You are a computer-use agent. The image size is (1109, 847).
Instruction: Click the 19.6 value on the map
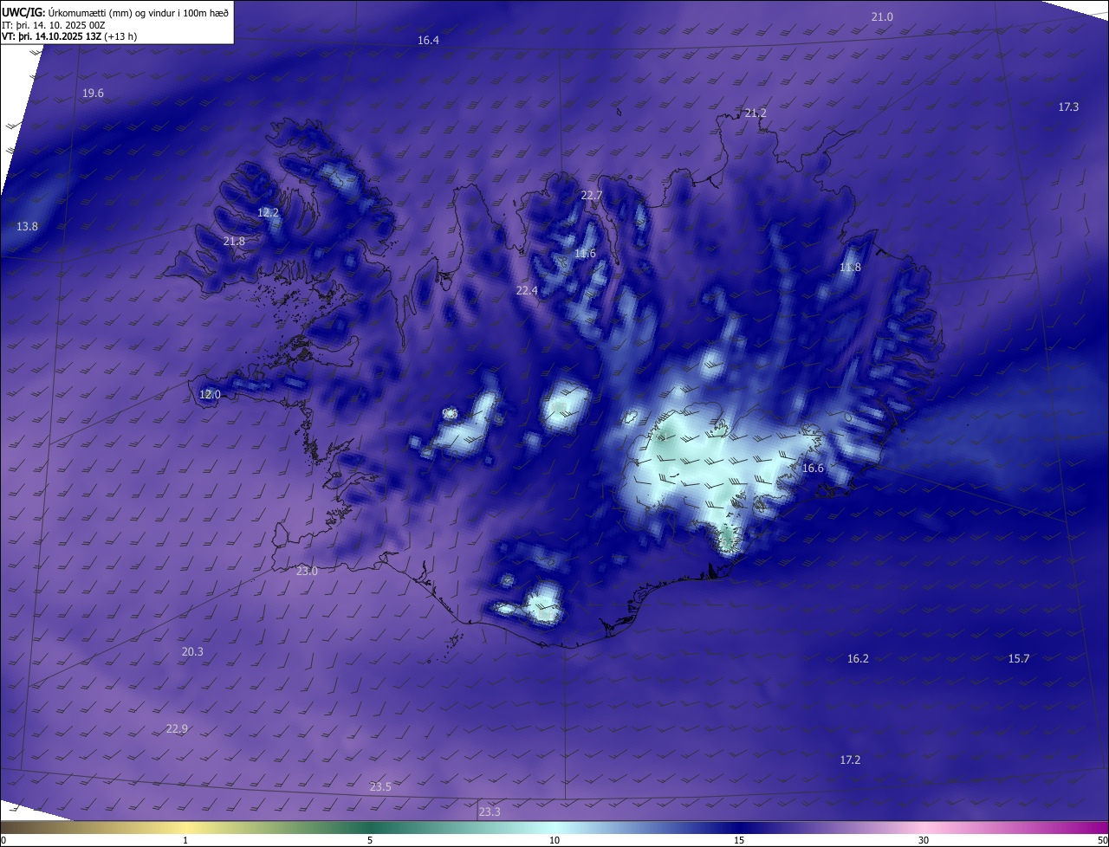(x=93, y=94)
